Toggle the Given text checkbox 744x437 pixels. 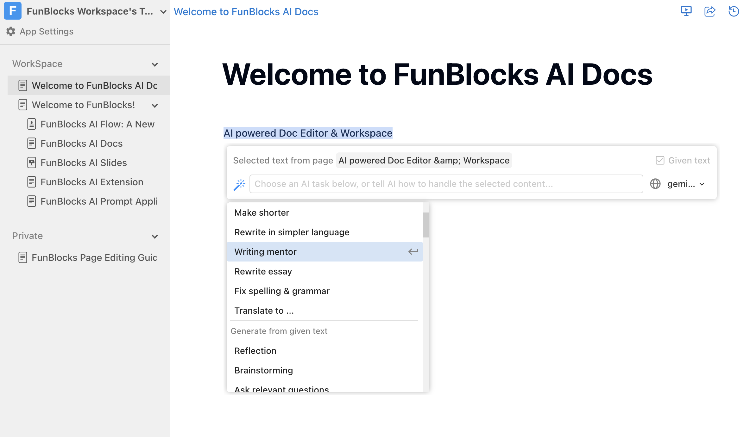point(660,160)
